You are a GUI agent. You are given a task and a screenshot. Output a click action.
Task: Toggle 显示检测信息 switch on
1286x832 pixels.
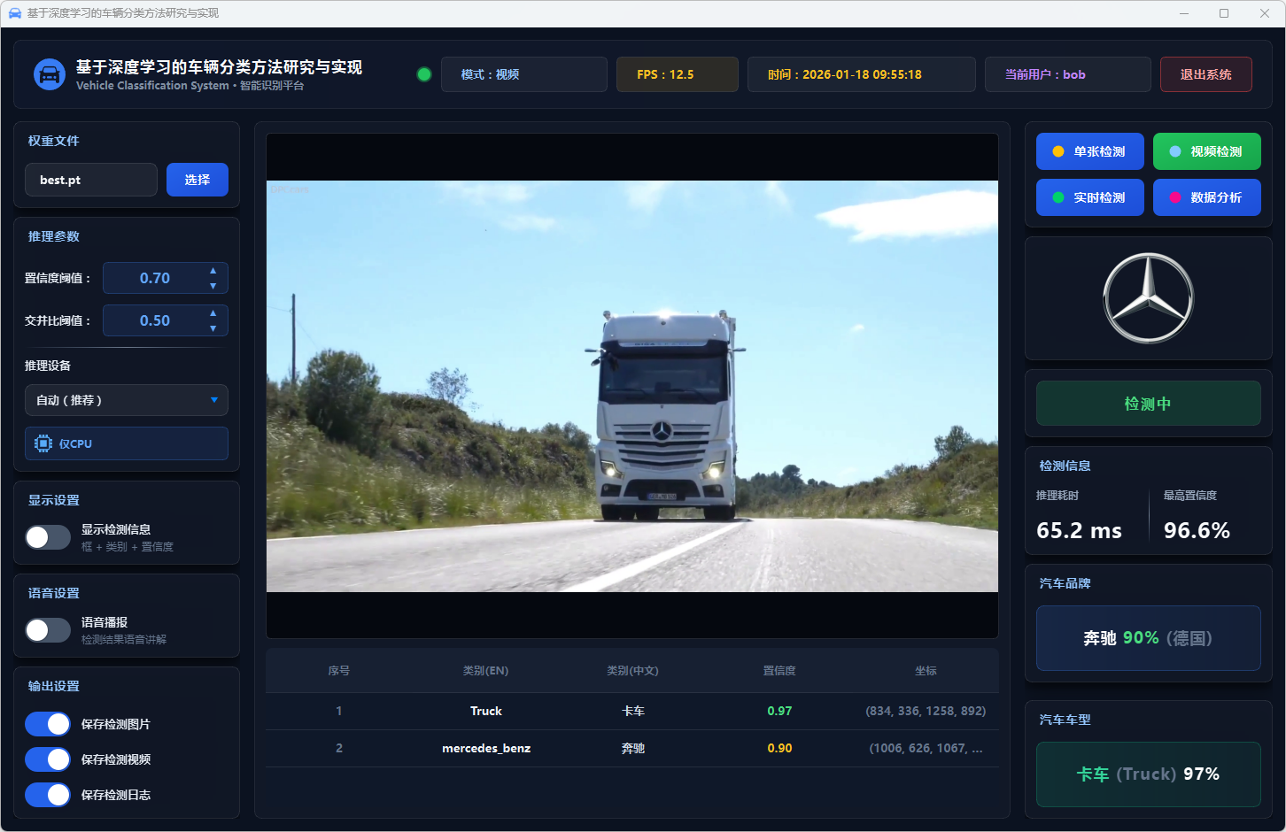(x=48, y=537)
